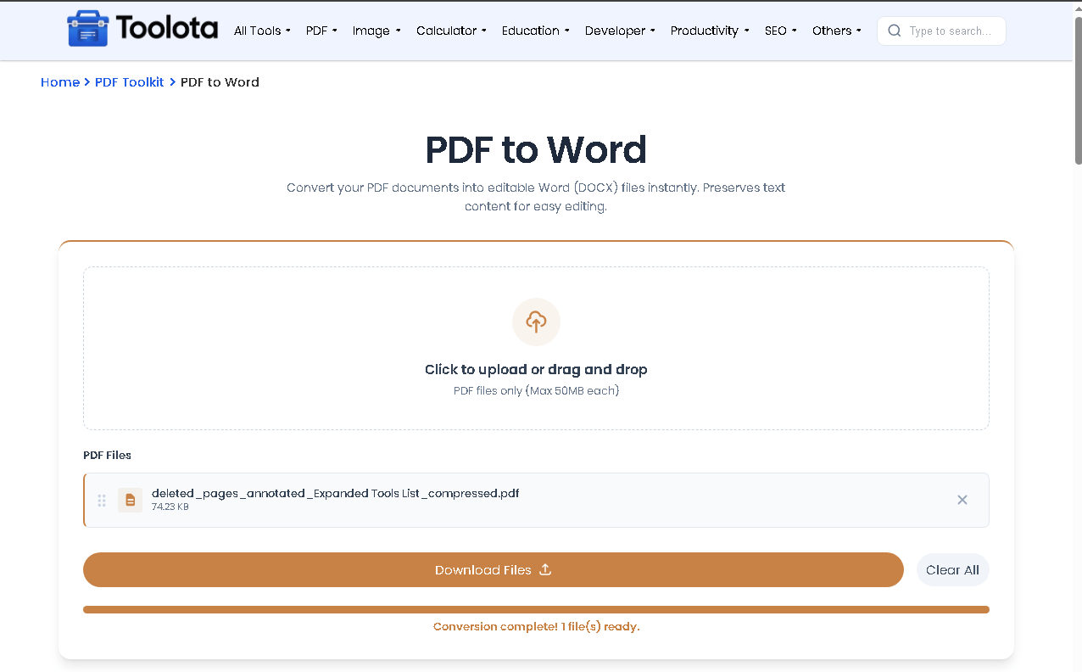Click the '74.23 KB' file size text
Screen dimensions: 1082x672
pos(170,507)
